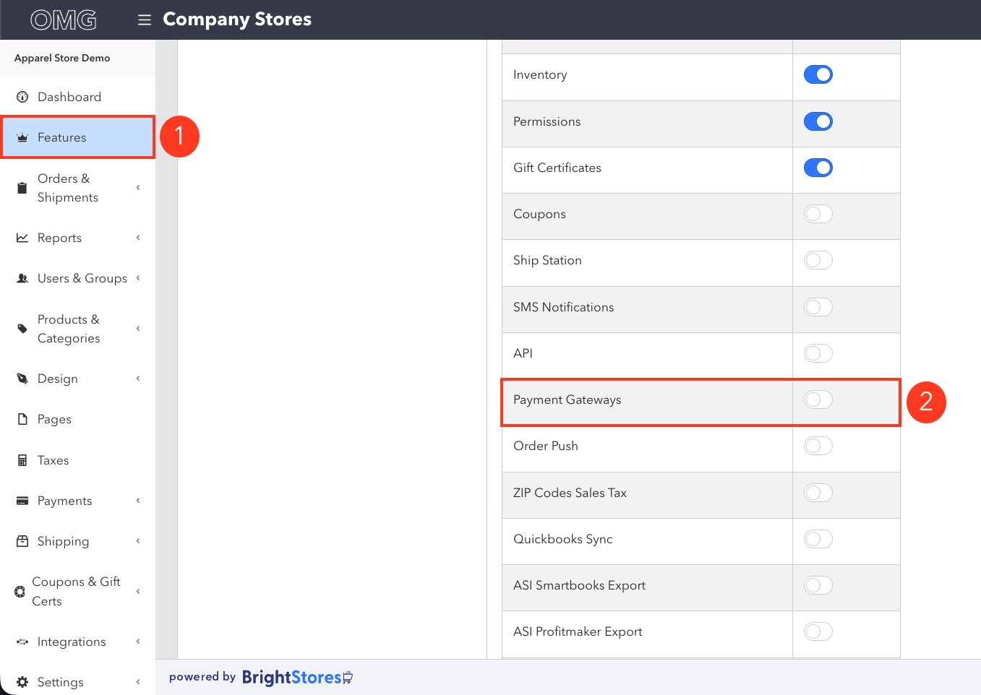981x695 pixels.
Task: Click the Features crown icon
Action: coord(22,137)
